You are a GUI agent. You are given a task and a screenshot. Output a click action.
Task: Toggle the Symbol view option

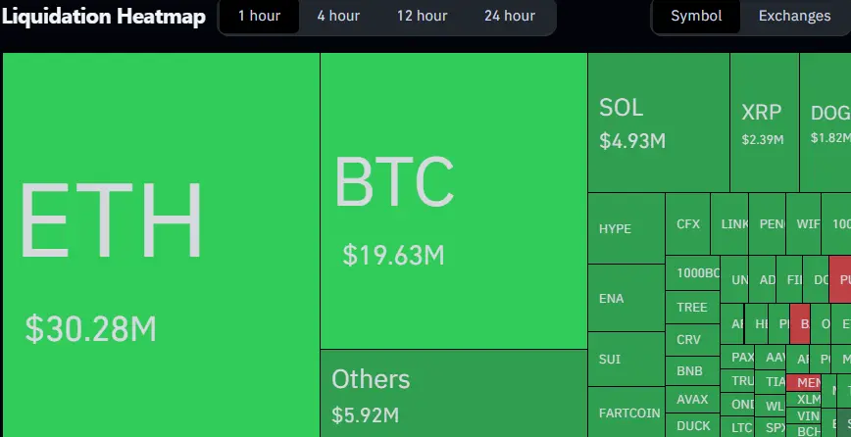tap(696, 17)
